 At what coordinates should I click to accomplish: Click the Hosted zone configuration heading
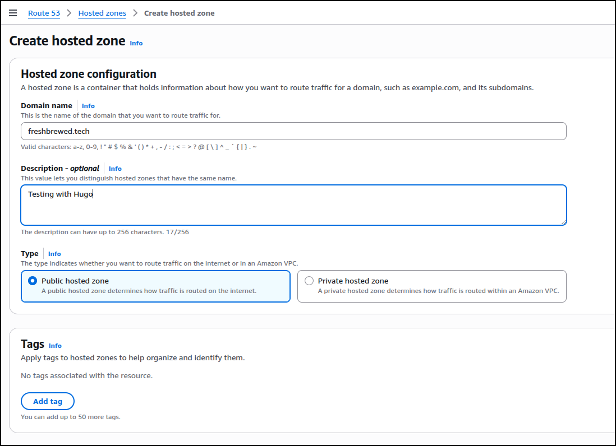click(89, 74)
